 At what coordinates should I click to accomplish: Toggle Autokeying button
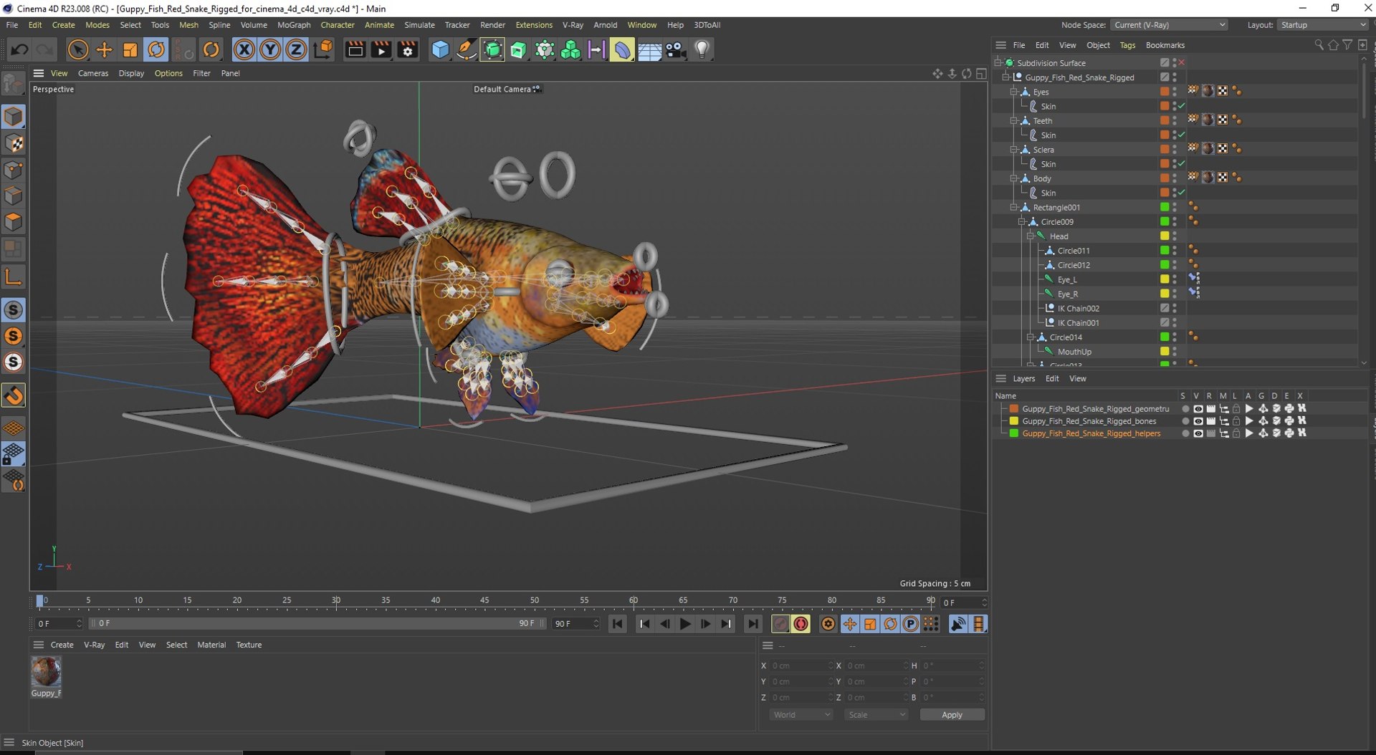[x=801, y=624]
